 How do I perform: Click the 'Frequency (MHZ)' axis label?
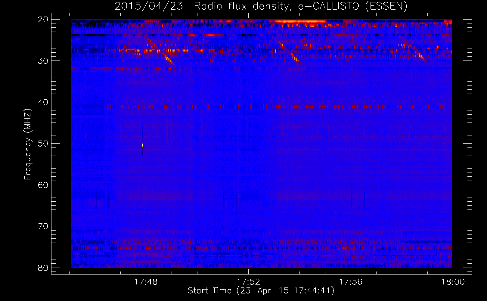(x=28, y=144)
